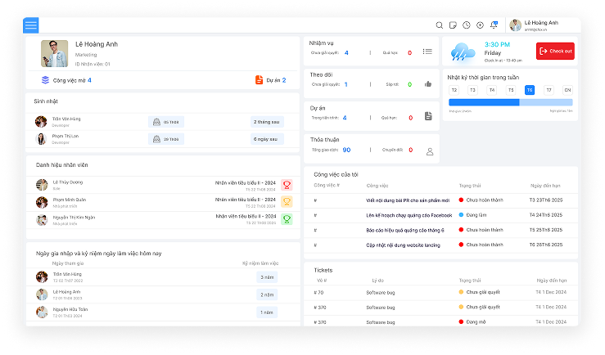Click Nhiệm vụ unresolved count 4
The image size is (605, 355).
click(346, 53)
